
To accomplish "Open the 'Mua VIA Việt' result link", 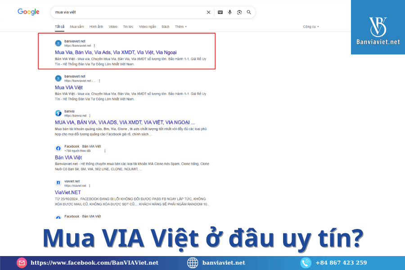I will point(69,88).
